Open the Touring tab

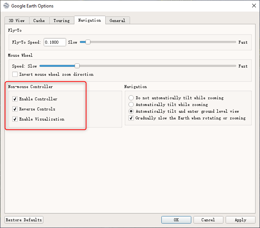pos(62,21)
